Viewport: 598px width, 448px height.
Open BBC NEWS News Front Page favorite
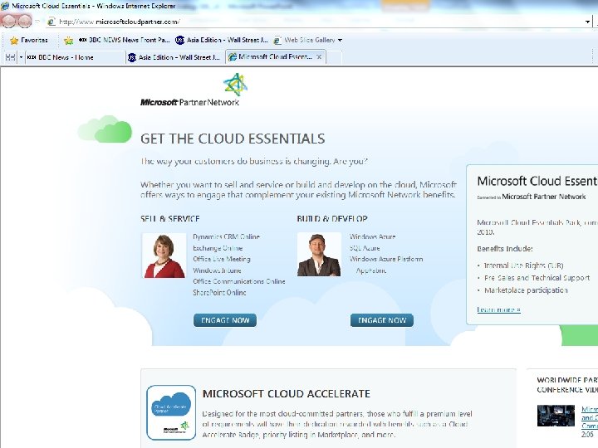pos(125,40)
